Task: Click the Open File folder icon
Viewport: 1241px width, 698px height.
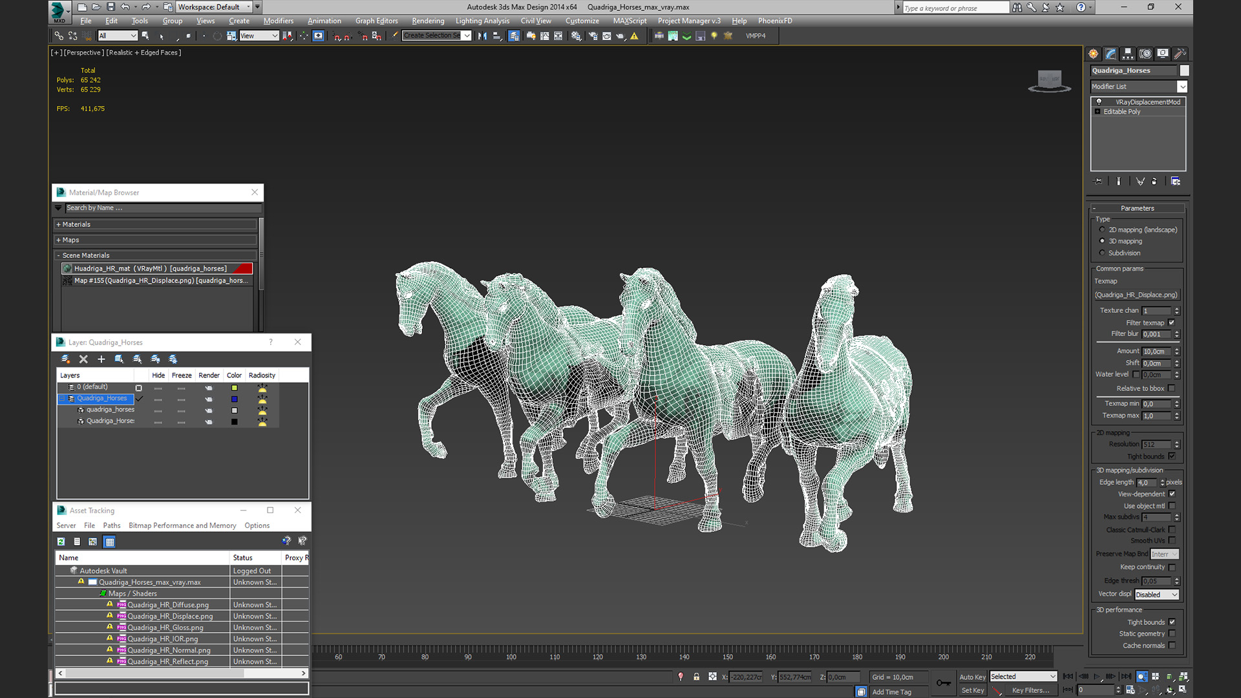Action: (x=96, y=7)
